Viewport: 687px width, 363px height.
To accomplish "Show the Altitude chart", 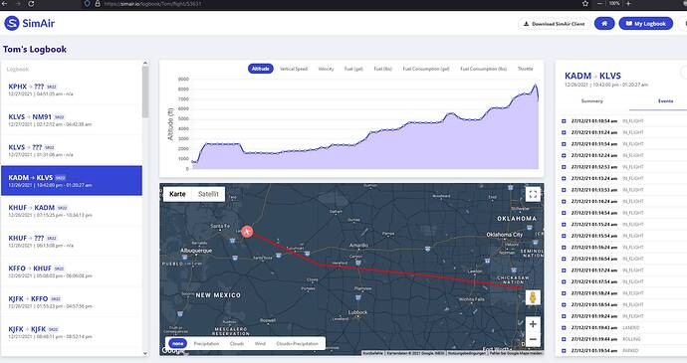I will tap(260, 69).
